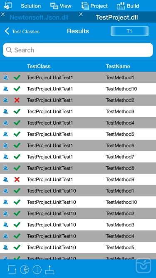
Task: Sort by the TestName column header
Action: tap(118, 66)
